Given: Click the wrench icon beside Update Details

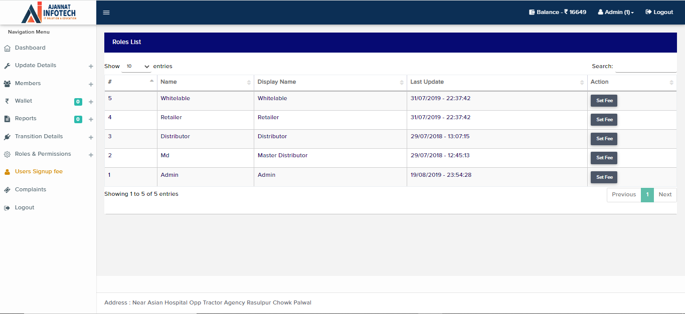Looking at the screenshot, I should point(7,66).
